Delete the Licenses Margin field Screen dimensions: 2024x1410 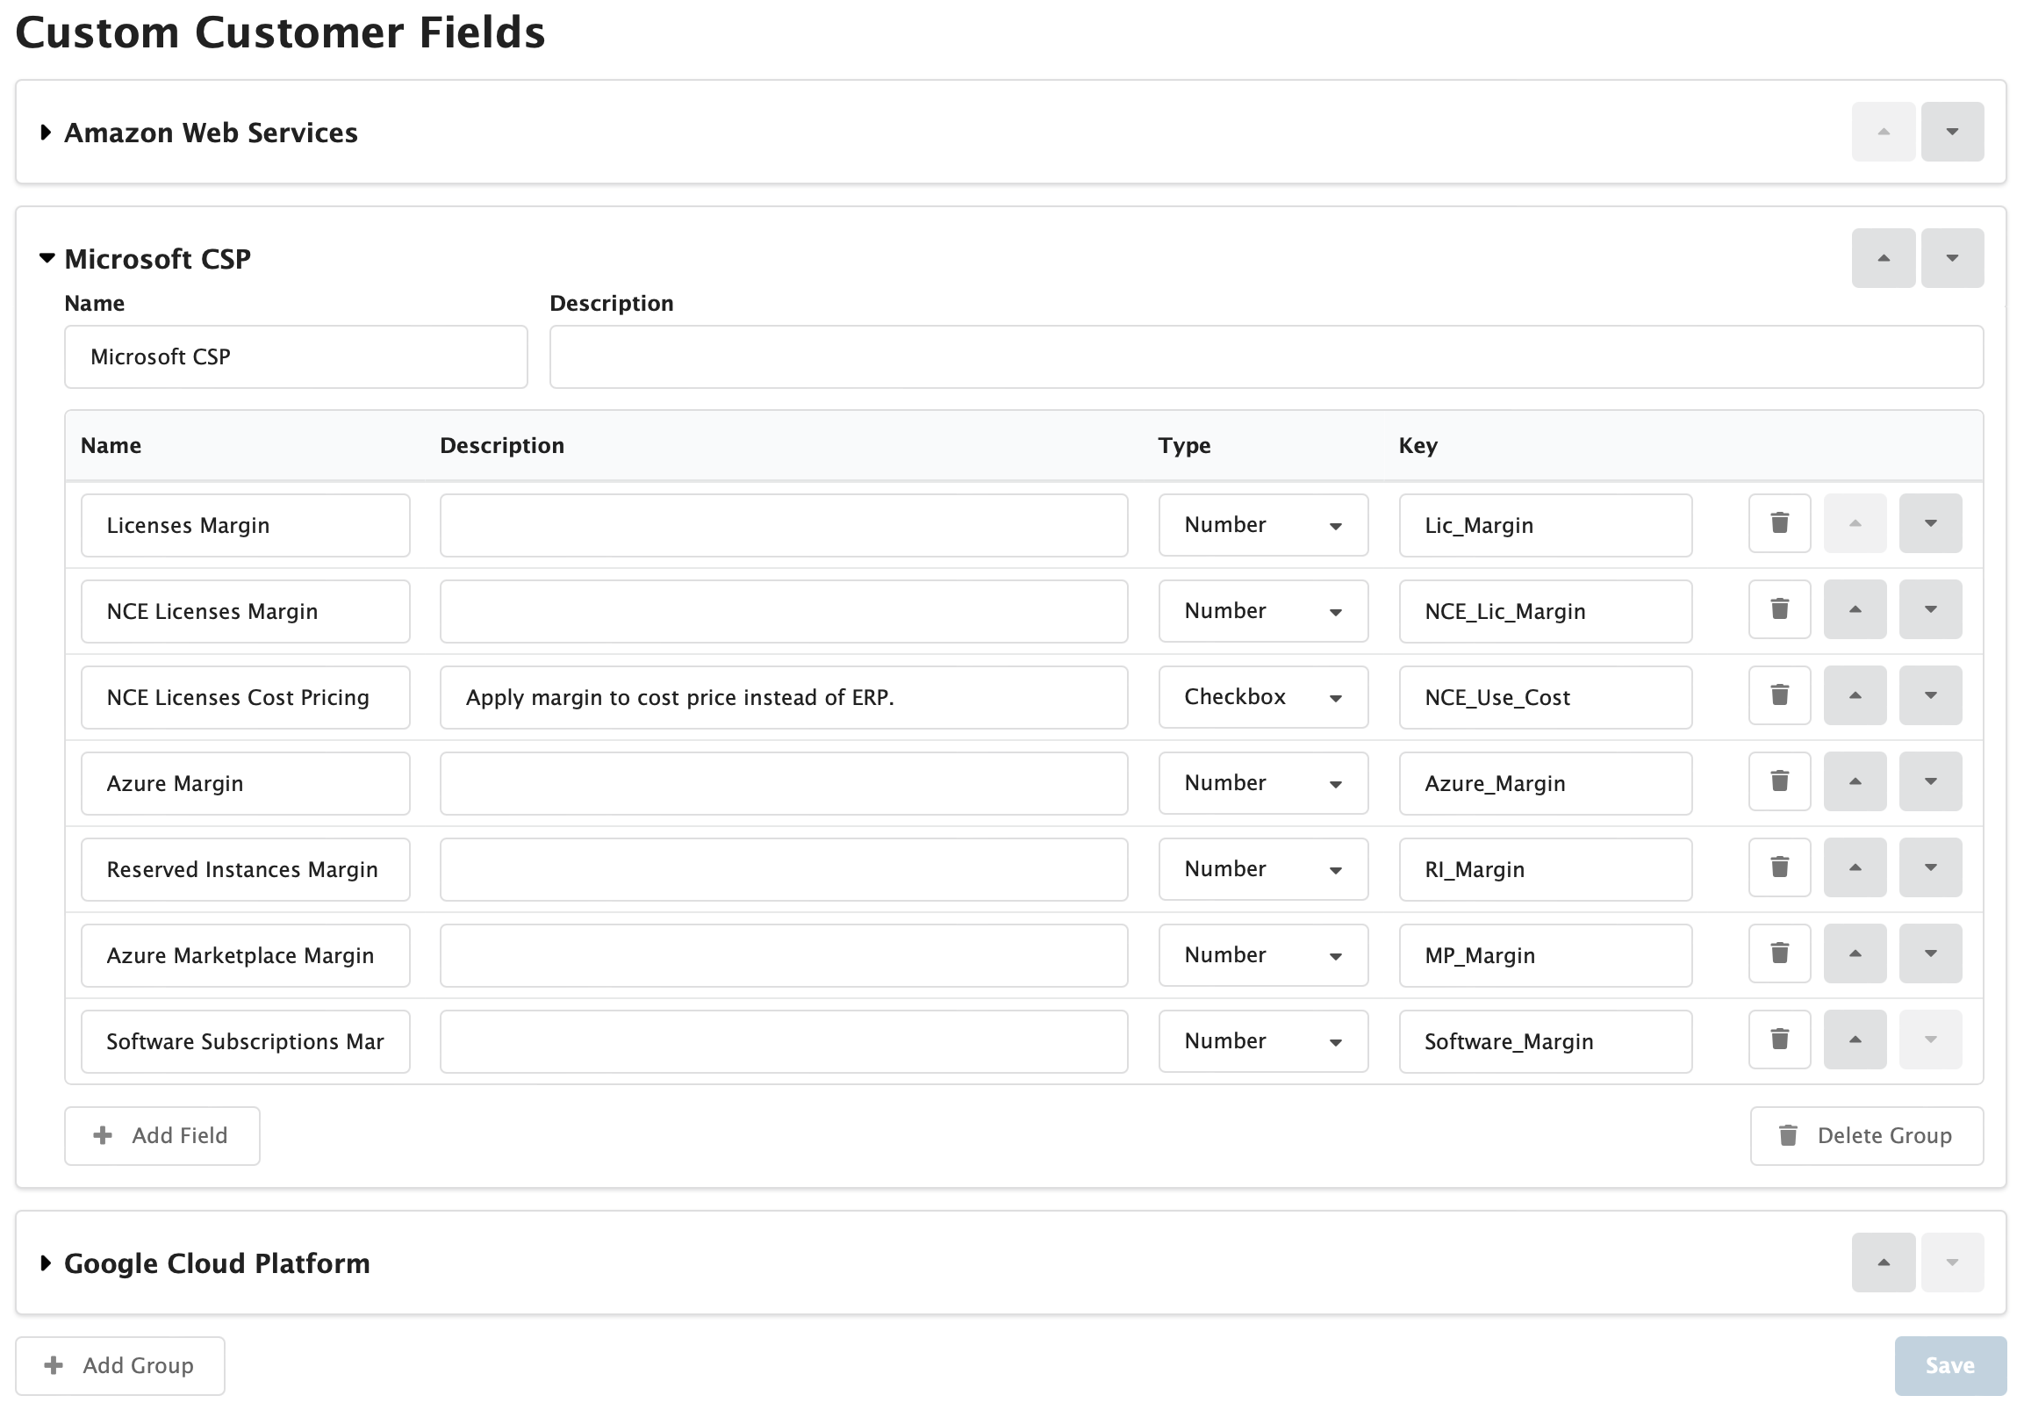click(1779, 523)
